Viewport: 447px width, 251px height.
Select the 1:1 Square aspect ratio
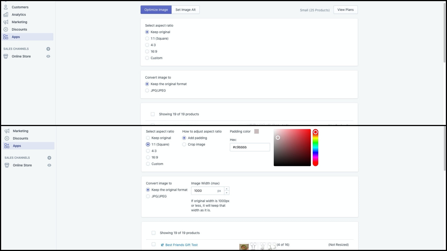coord(148,144)
